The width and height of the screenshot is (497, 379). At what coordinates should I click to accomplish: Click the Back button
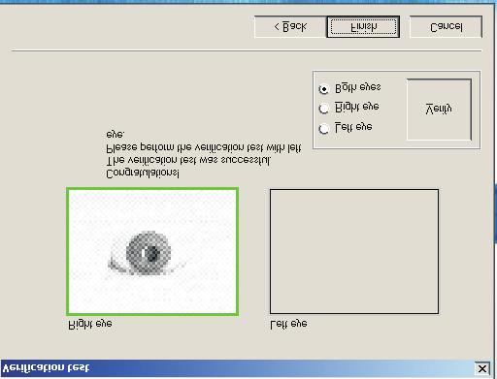pyautogui.click(x=290, y=27)
